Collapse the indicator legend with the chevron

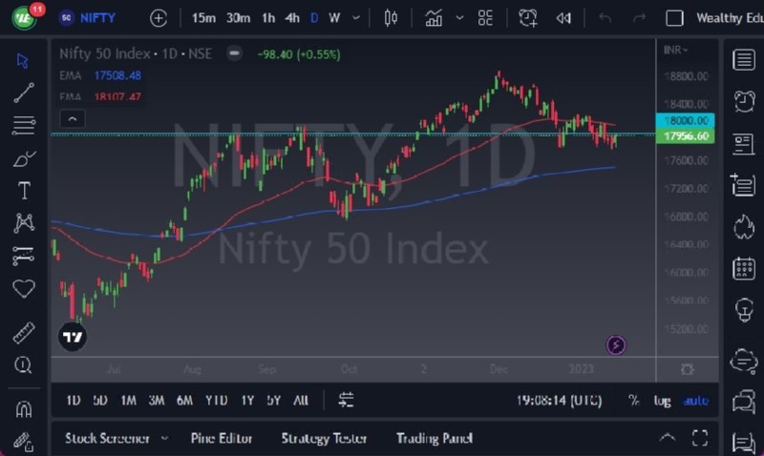point(73,118)
